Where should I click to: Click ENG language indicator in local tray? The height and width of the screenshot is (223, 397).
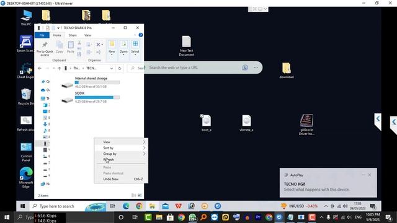pyautogui.click(x=358, y=217)
